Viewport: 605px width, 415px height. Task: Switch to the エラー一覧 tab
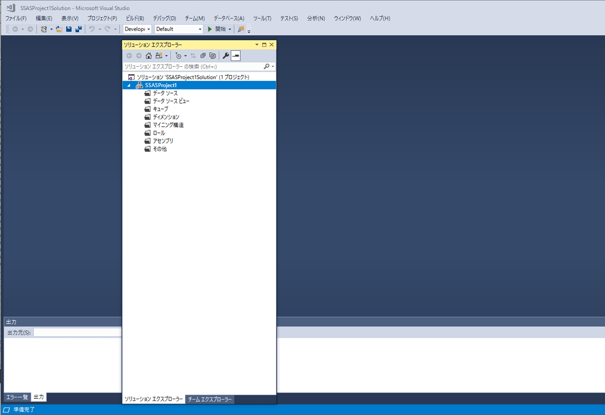(x=17, y=397)
